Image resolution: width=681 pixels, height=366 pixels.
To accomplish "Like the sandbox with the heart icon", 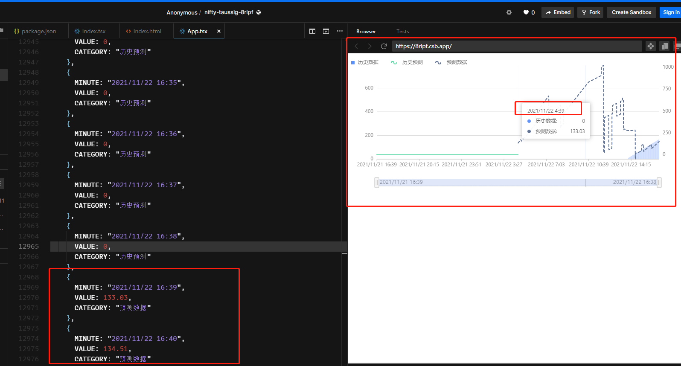I will click(x=526, y=12).
